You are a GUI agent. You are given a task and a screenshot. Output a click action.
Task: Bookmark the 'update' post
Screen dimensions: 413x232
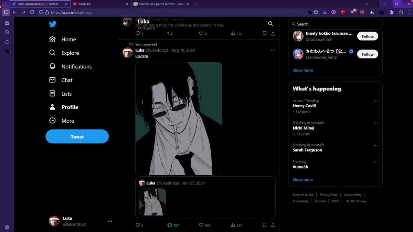264,225
